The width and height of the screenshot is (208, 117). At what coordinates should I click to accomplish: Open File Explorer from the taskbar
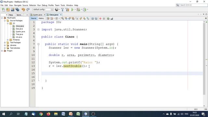click(x=56, y=114)
